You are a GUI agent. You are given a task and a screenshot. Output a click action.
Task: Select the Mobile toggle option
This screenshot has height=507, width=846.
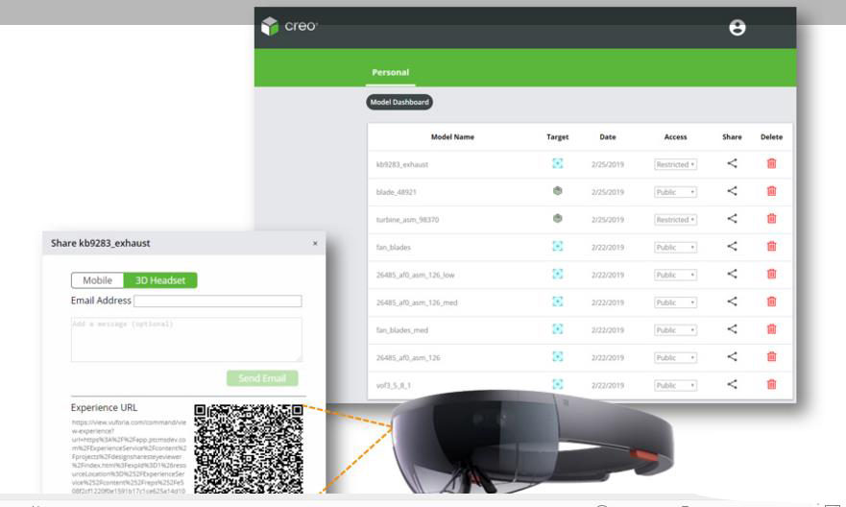[98, 280]
